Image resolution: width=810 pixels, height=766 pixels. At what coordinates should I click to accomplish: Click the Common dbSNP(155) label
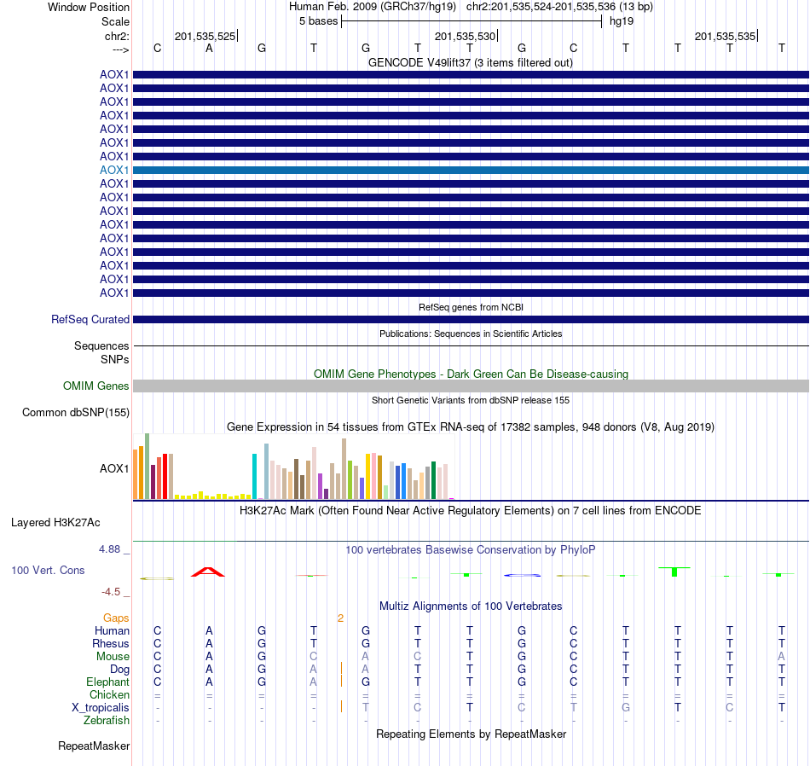pos(75,413)
